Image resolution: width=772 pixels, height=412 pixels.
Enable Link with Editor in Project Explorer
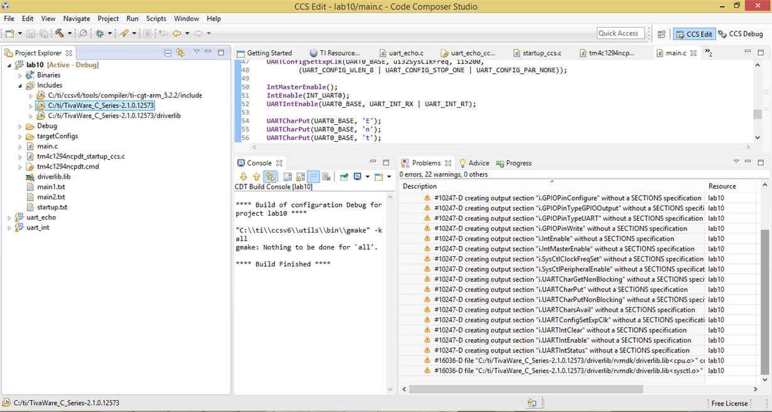(x=181, y=54)
